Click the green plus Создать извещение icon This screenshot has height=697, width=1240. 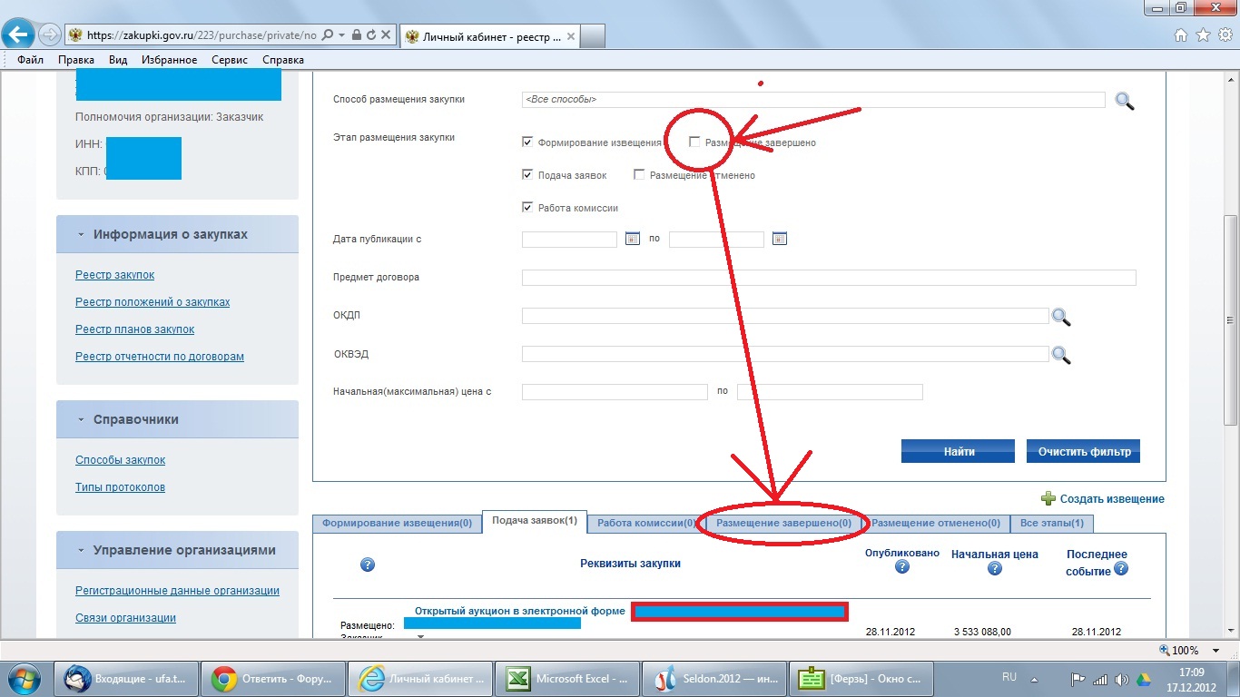pos(1048,498)
